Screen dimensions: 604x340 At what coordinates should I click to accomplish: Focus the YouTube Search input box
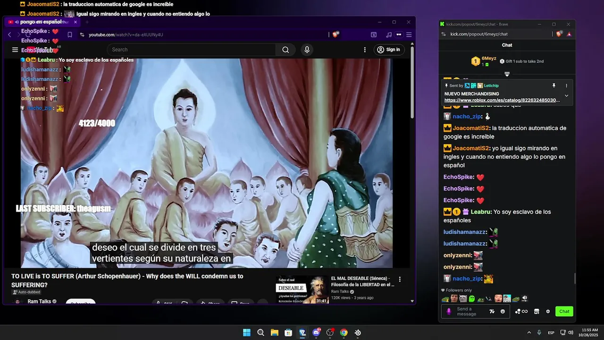click(x=192, y=50)
